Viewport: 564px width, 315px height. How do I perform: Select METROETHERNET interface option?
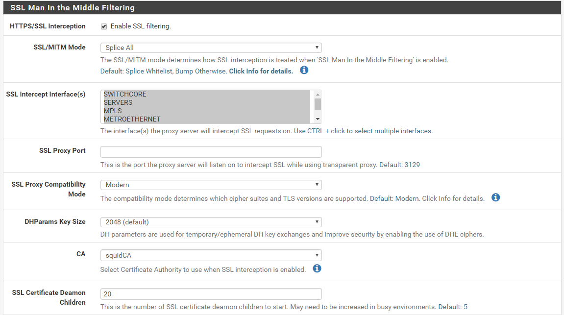click(132, 119)
